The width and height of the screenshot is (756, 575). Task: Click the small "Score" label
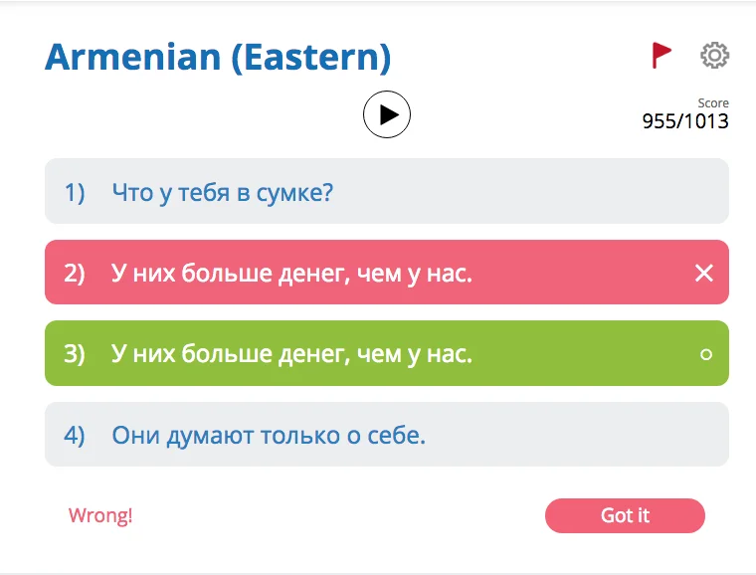pyautogui.click(x=713, y=103)
